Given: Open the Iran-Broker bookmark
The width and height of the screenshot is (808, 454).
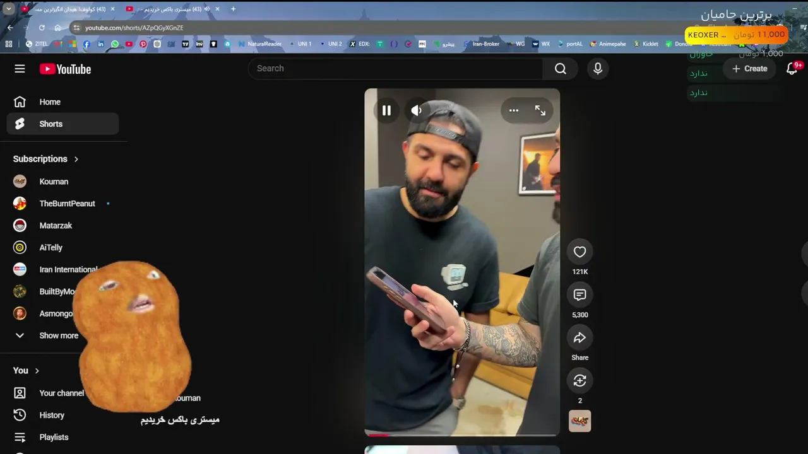Looking at the screenshot, I should pyautogui.click(x=482, y=44).
